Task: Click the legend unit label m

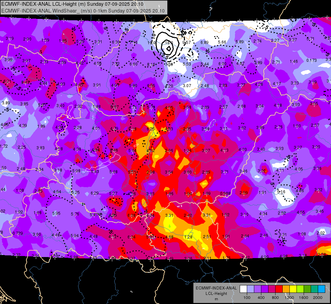Action: (x=216, y=299)
